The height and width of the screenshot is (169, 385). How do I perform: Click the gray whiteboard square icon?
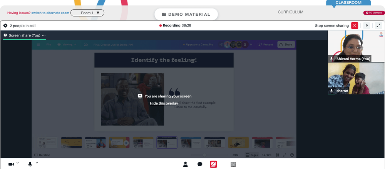coord(233,164)
